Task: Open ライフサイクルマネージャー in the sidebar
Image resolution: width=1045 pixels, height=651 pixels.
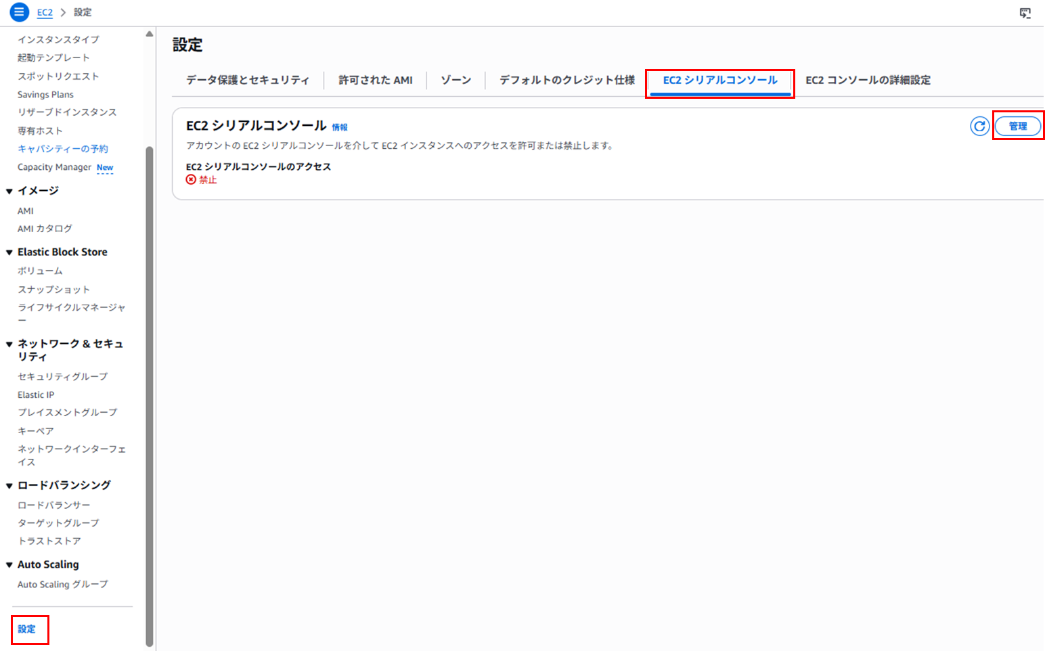Action: (72, 313)
